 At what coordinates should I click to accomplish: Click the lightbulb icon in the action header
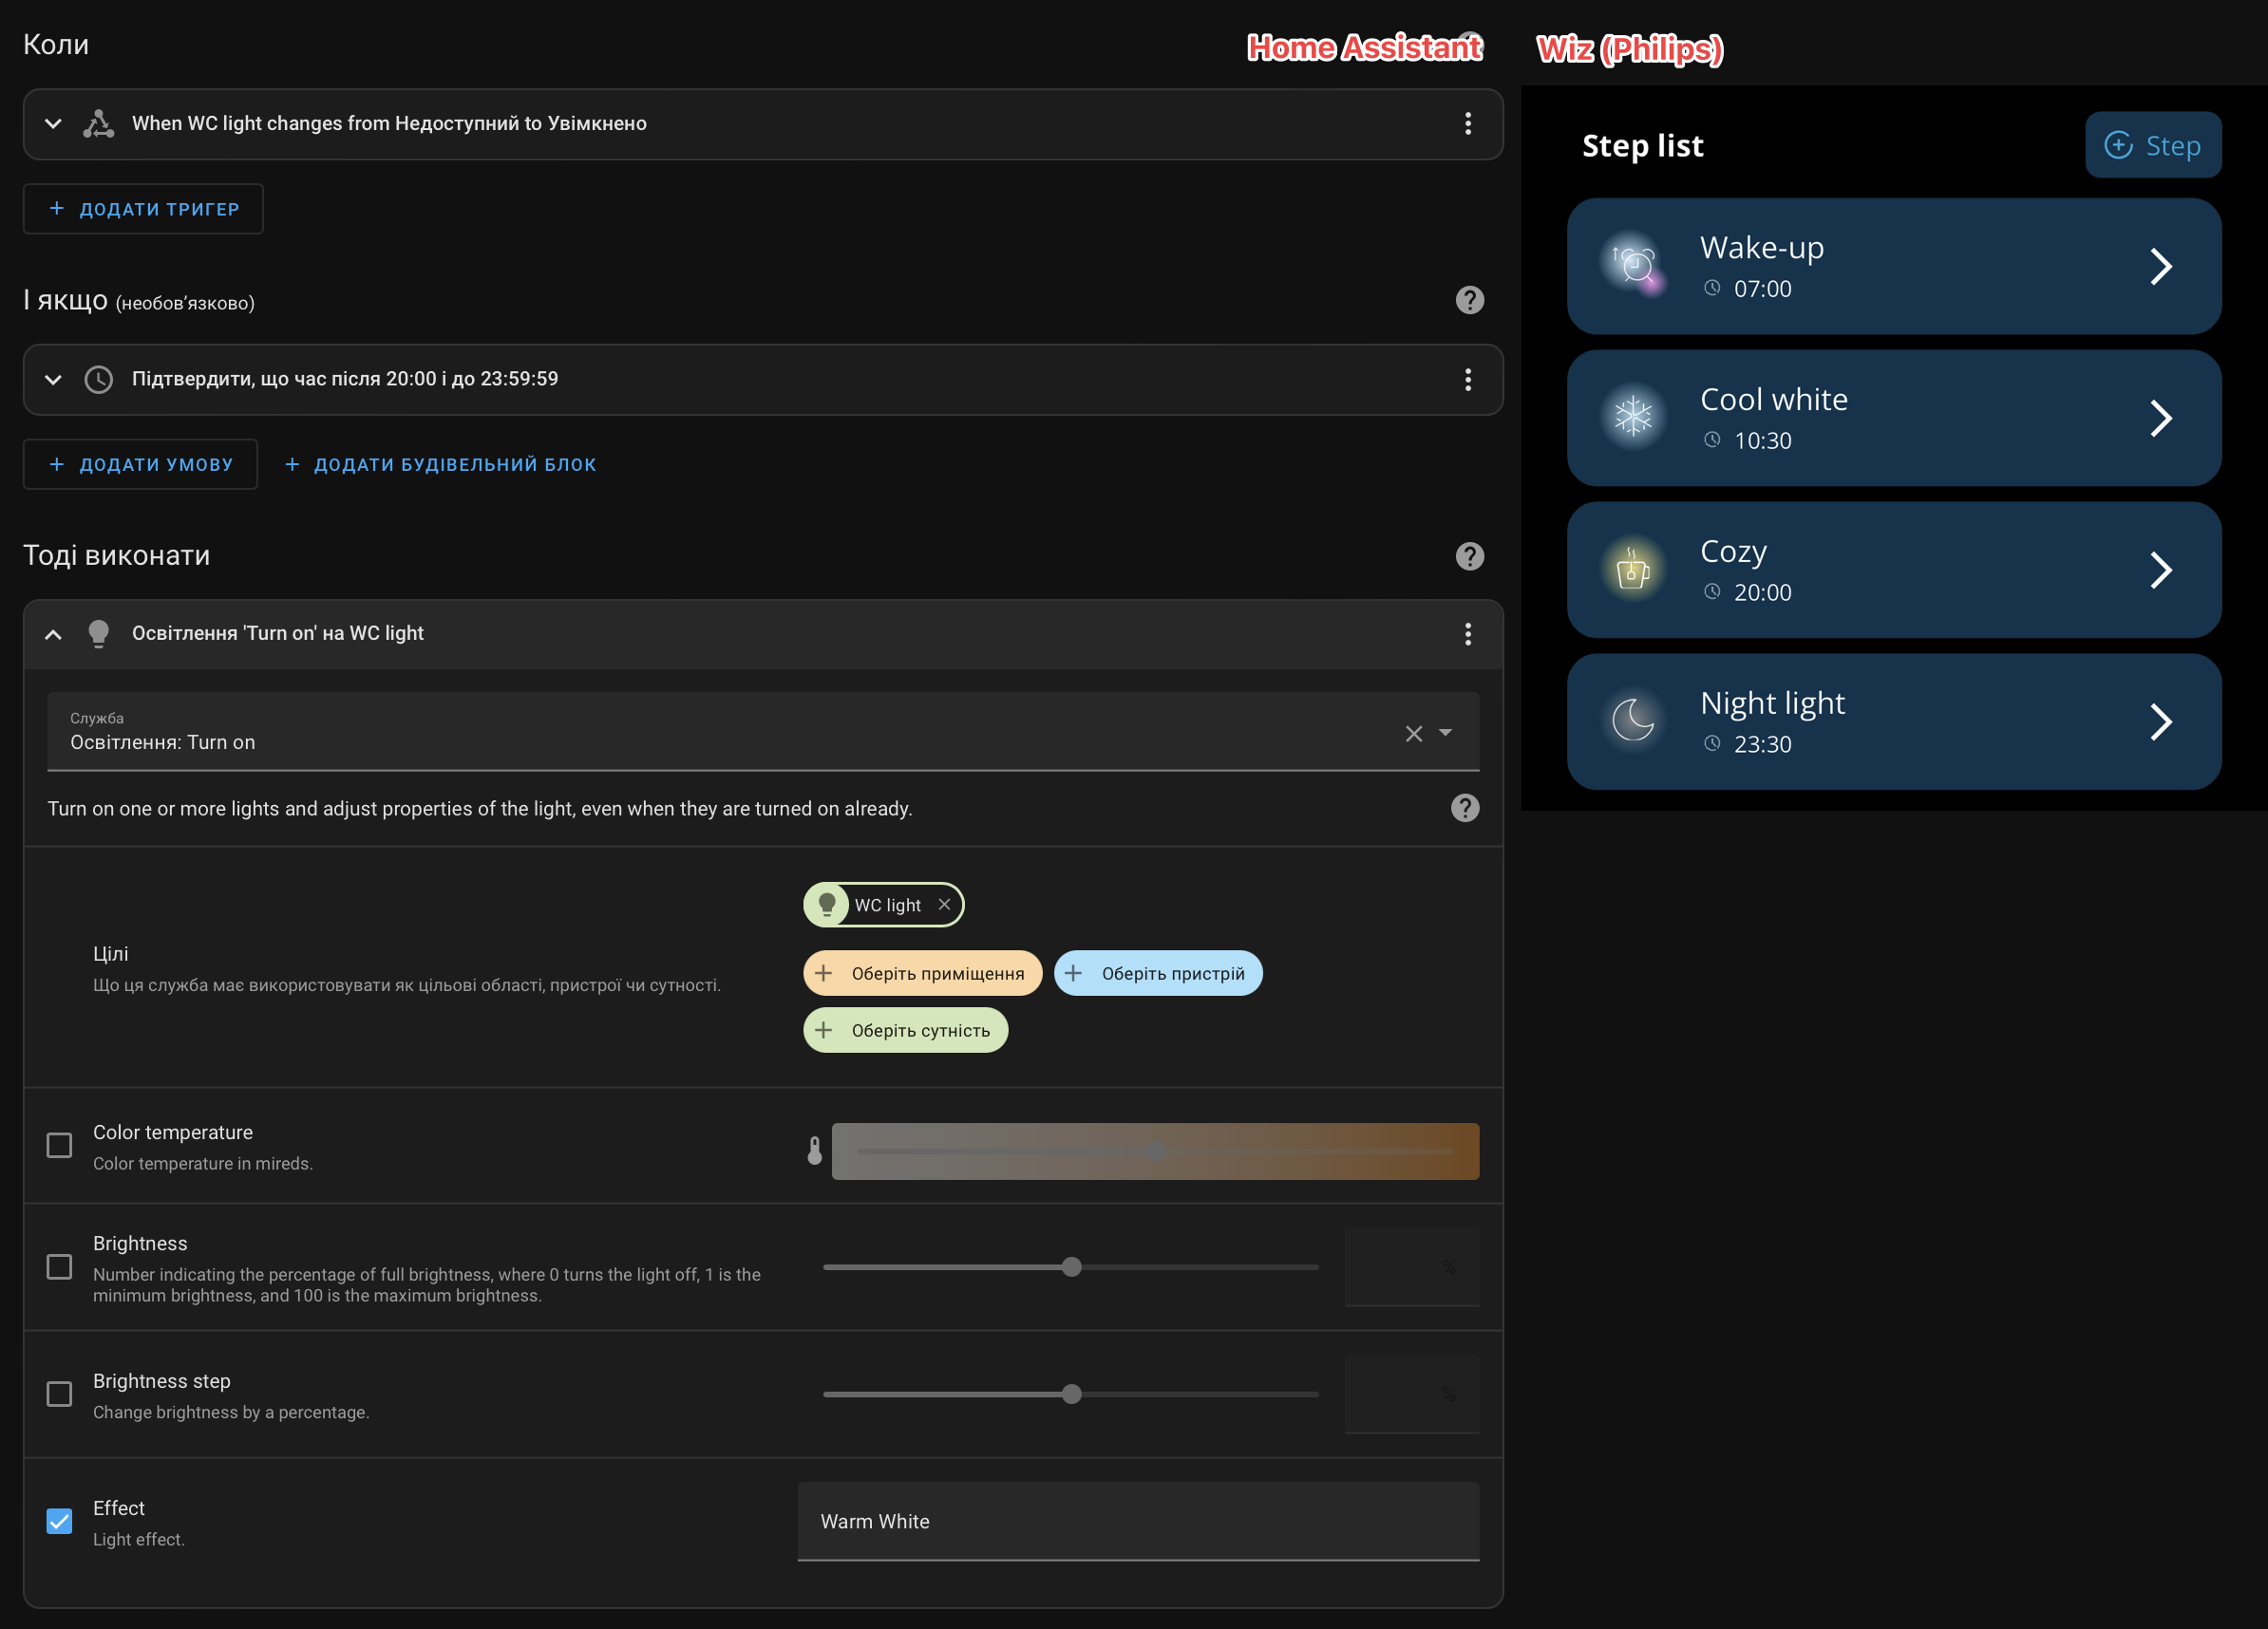[x=98, y=633]
